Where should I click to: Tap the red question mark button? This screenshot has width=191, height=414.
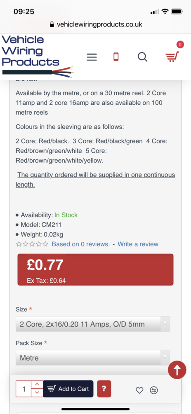point(104,389)
